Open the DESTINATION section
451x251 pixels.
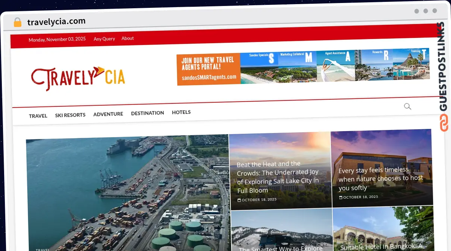tap(147, 113)
